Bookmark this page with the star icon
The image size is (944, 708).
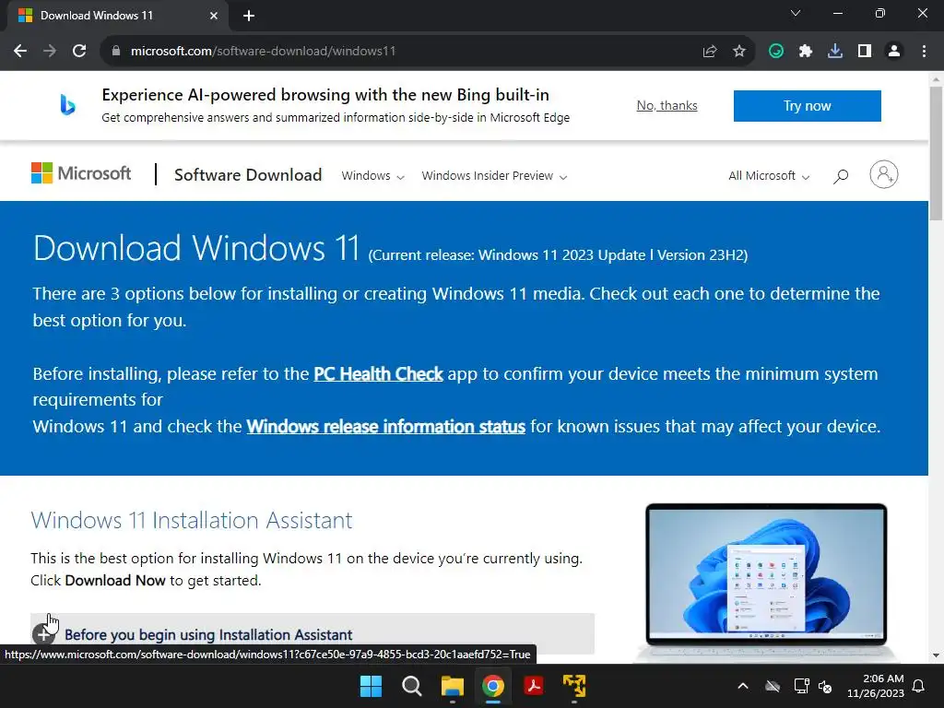tap(739, 52)
